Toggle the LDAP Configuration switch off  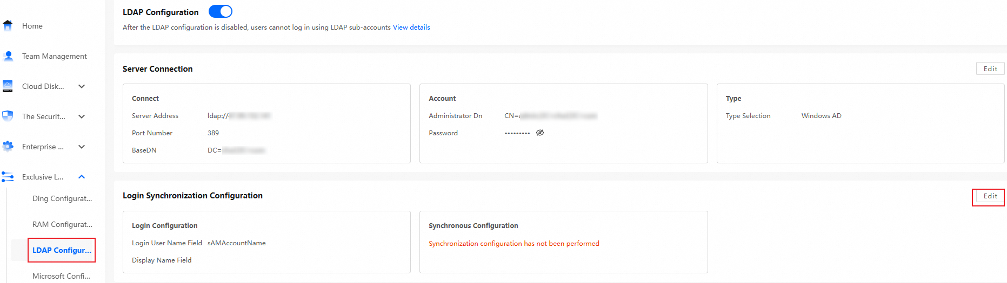coord(221,11)
